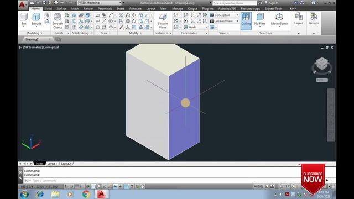Expand the Draw panel
The image size is (354, 199).
click(x=106, y=33)
